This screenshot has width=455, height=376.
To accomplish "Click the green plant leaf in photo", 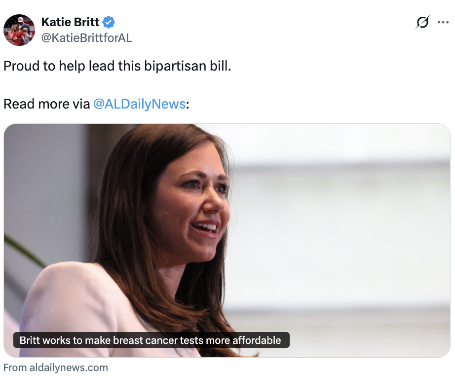I will pyautogui.click(x=23, y=250).
